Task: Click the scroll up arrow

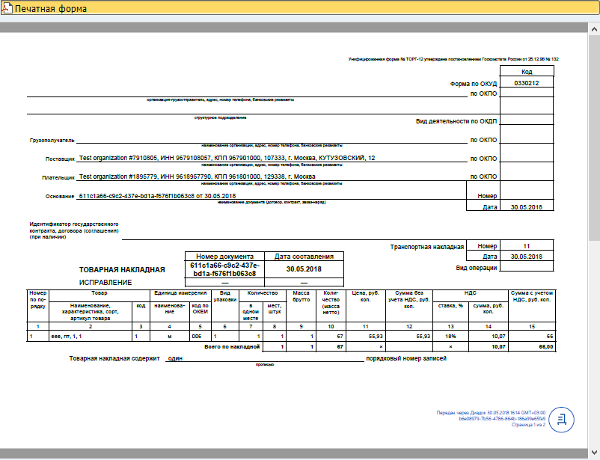Action: click(594, 27)
